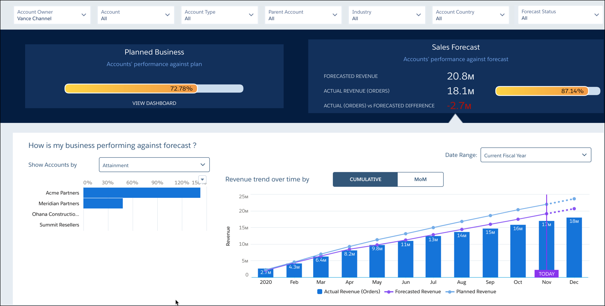
Task: Click the Apr bar labeled 8.2M
Action: (349, 264)
